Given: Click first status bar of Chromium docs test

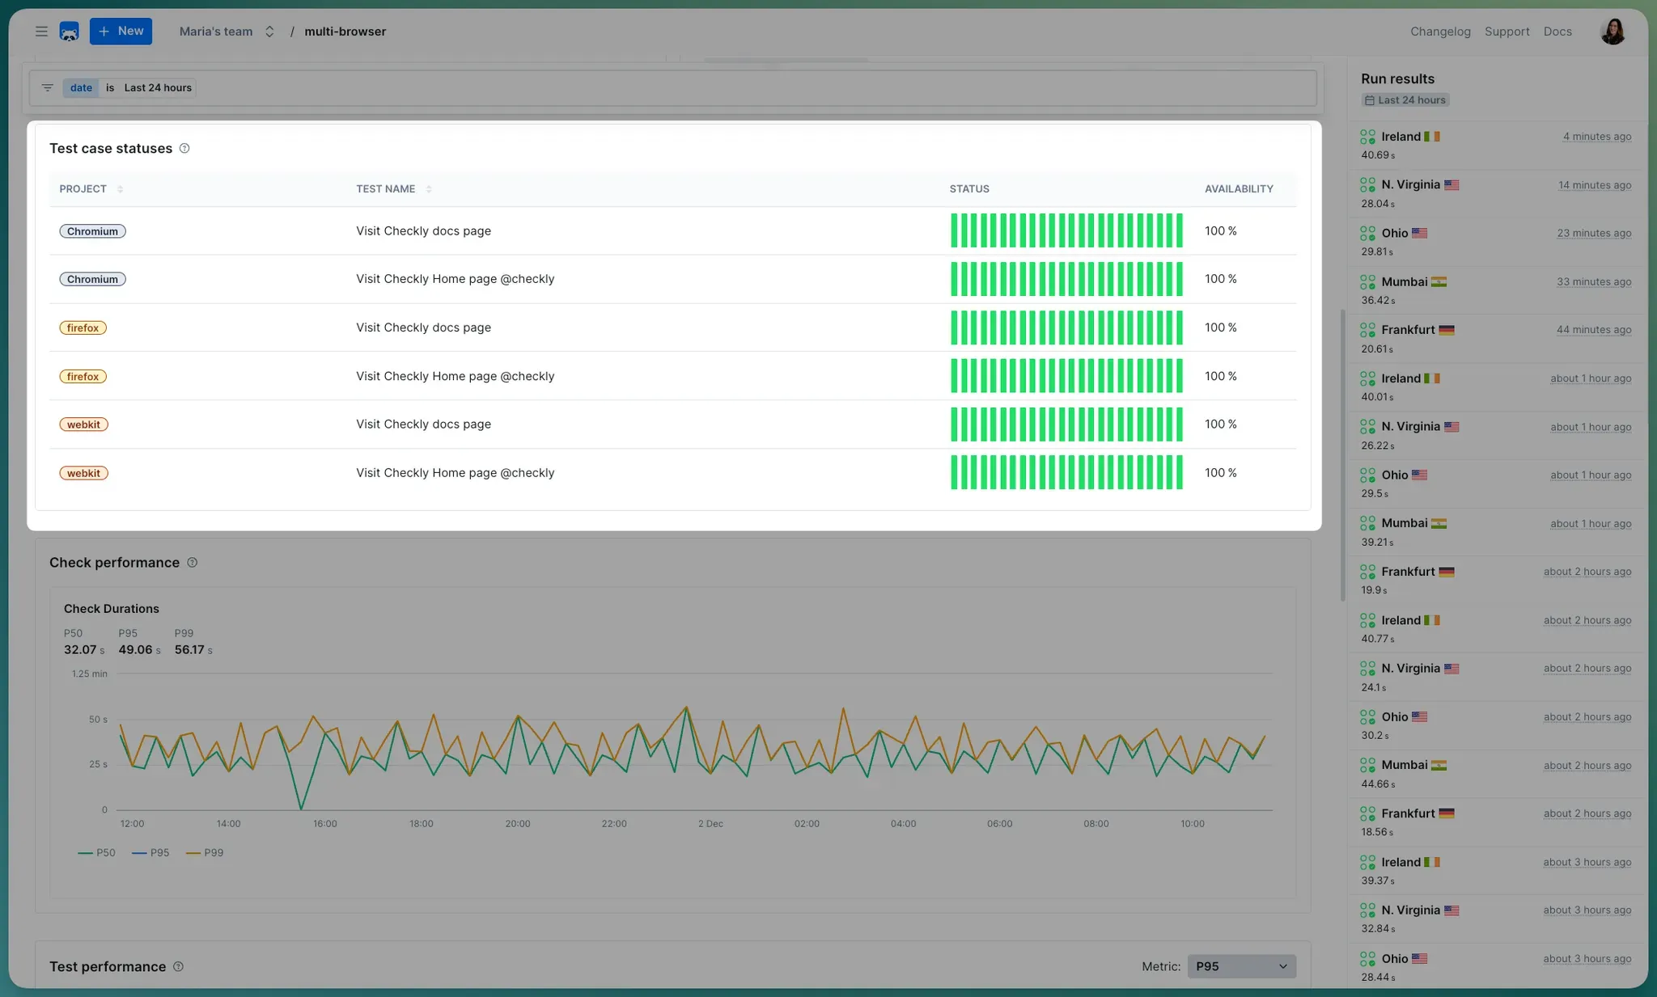Looking at the screenshot, I should tap(954, 231).
